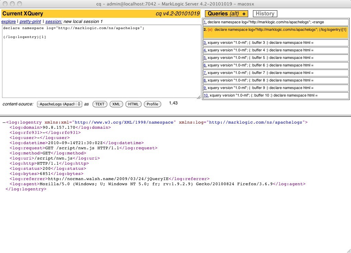
Task: Click the log:method value GET
Action: [x=47, y=153]
